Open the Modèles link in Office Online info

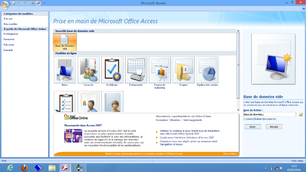(x=175, y=120)
